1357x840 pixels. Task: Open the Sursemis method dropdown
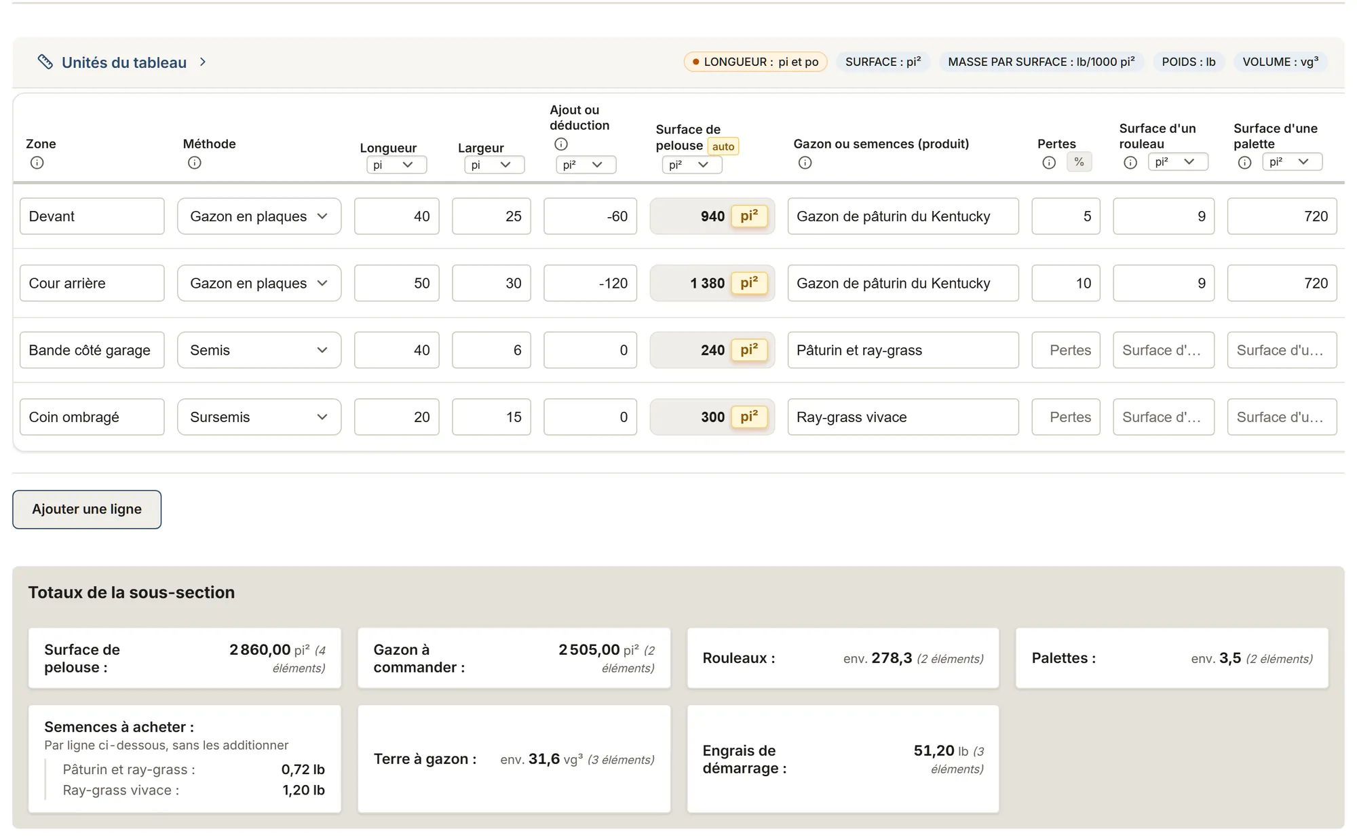pyautogui.click(x=259, y=417)
